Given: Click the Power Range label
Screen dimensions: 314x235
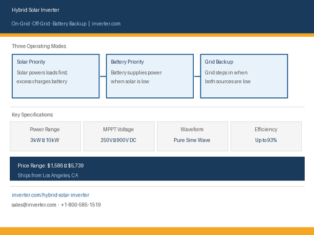Looking at the screenshot, I should pos(45,129).
